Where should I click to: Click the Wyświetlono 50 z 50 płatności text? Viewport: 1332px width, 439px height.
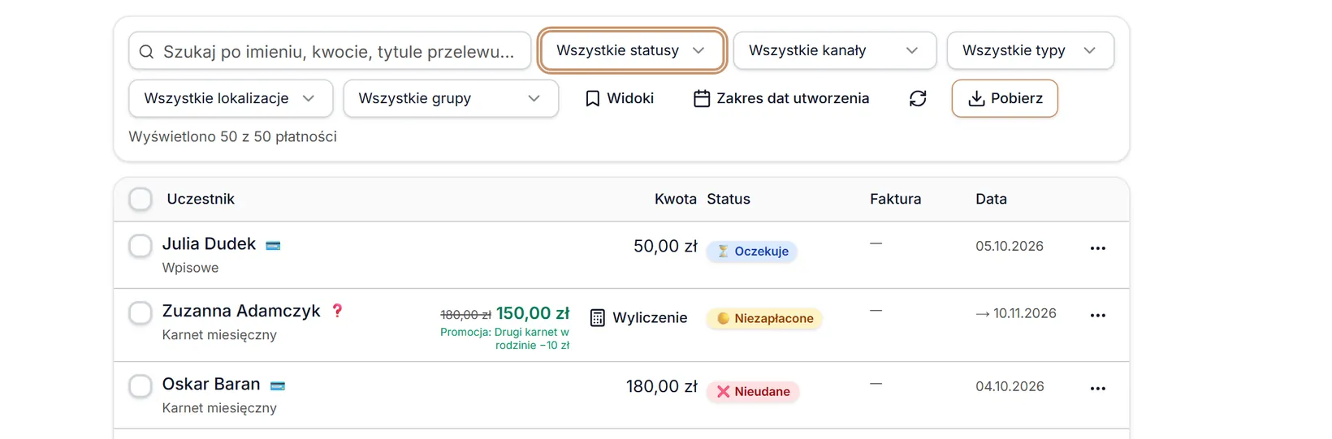232,136
